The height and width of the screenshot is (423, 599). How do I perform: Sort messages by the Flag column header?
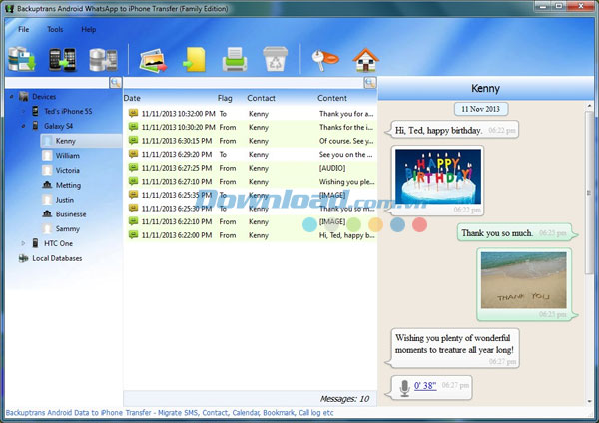click(225, 98)
